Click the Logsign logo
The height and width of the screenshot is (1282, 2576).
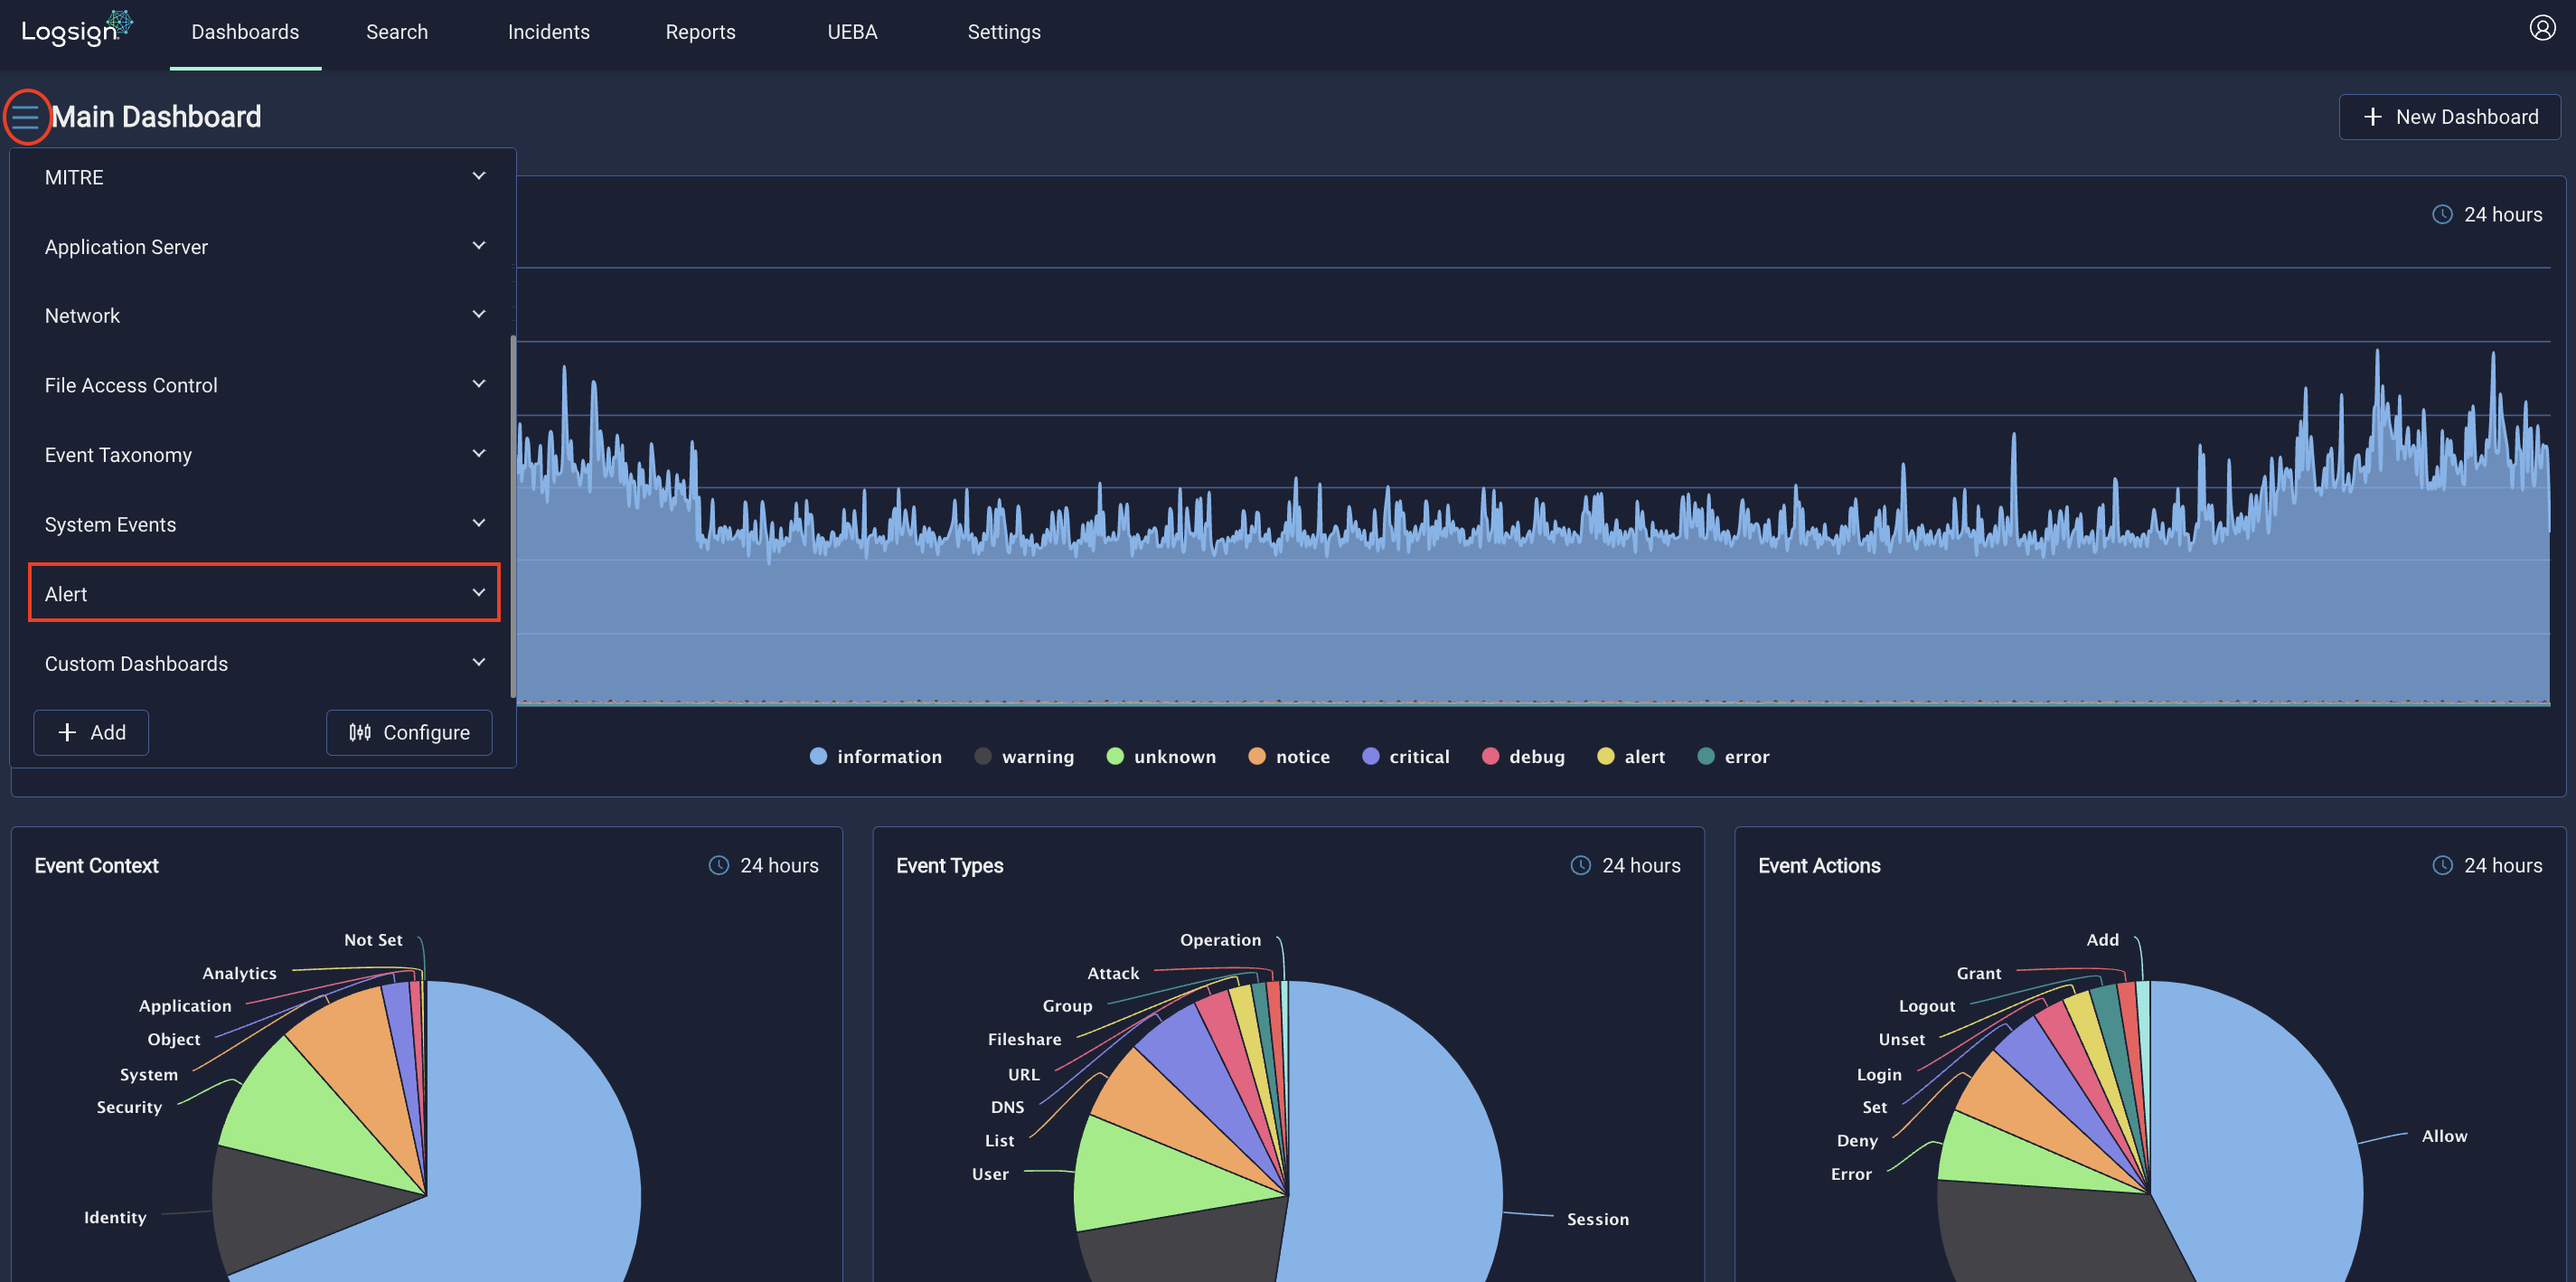(x=77, y=30)
